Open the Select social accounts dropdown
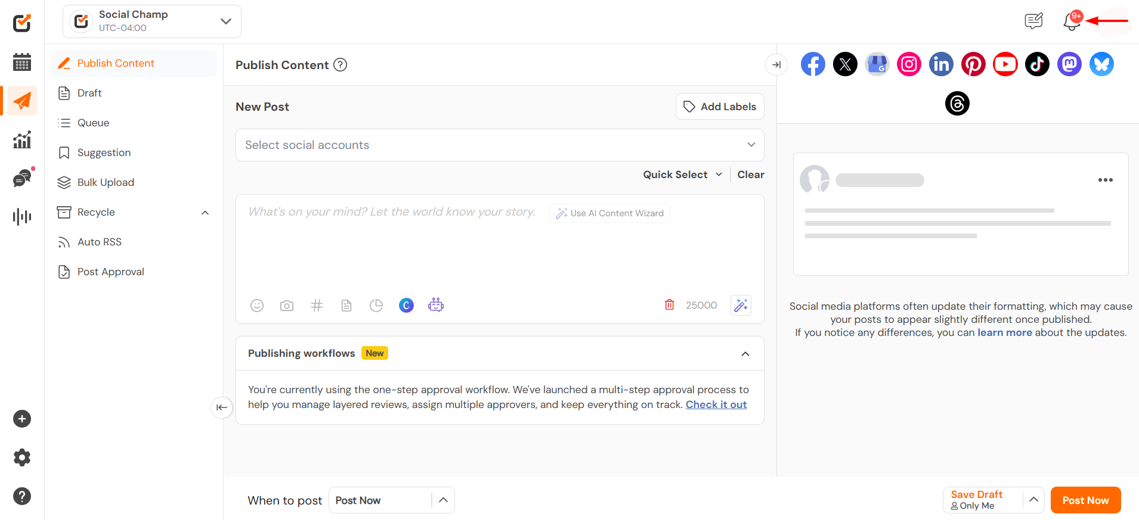Viewport: 1139px width, 520px height. (500, 145)
